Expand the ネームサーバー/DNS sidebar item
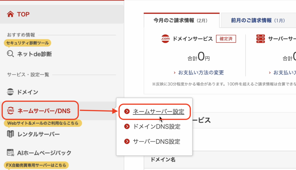296x170 pixels. [x=44, y=111]
